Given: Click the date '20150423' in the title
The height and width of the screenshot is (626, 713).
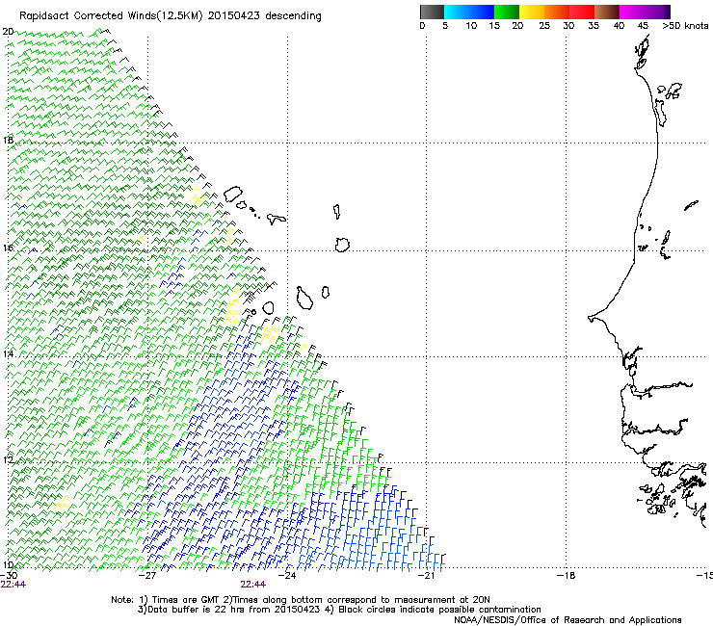Looking at the screenshot, I should [234, 15].
